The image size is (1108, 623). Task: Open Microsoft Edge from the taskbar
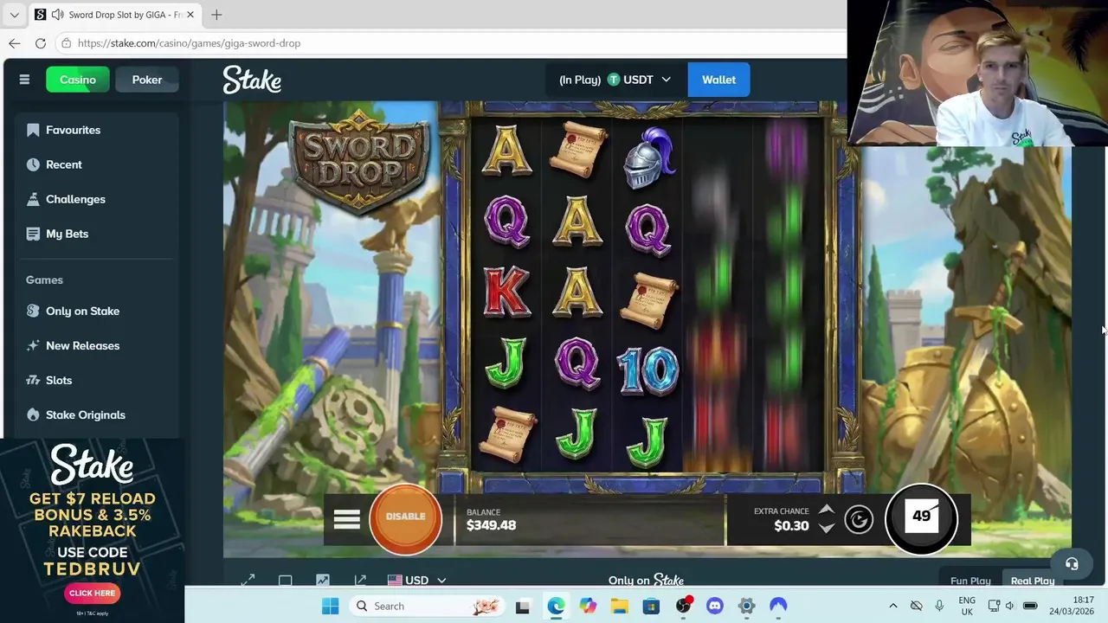556,606
